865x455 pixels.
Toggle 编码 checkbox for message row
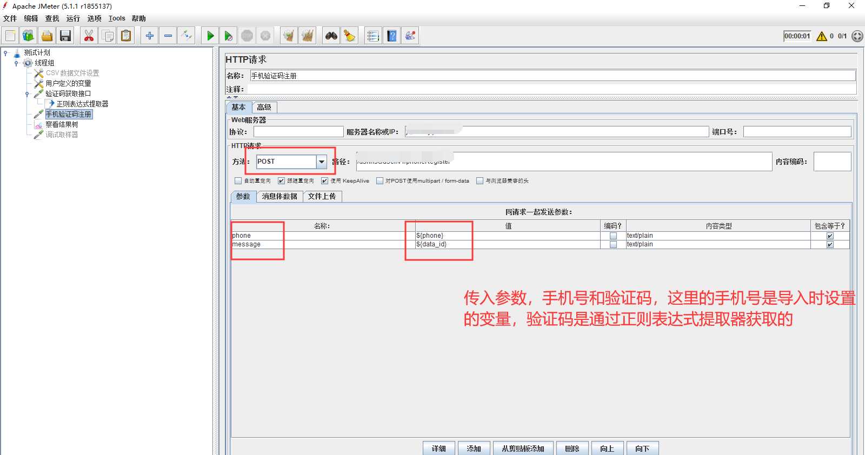tap(613, 244)
